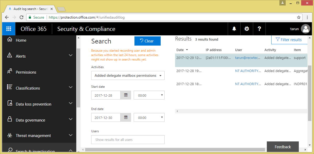This screenshot has height=154, width=314.
Task: Select the 2017-12-29 12: result row
Action: click(x=241, y=60)
